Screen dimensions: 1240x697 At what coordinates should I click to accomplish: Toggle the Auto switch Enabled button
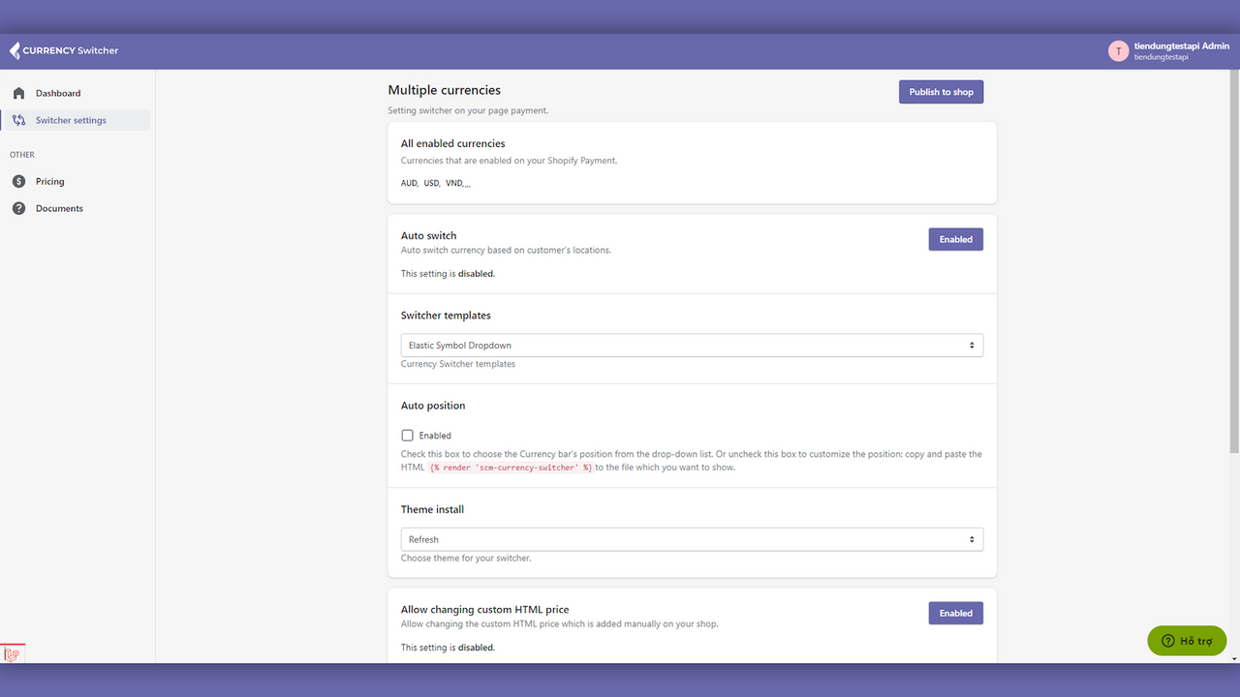955,239
